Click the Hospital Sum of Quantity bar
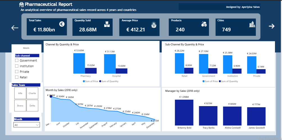Screen dimensions: 282x140 (122, 71)
